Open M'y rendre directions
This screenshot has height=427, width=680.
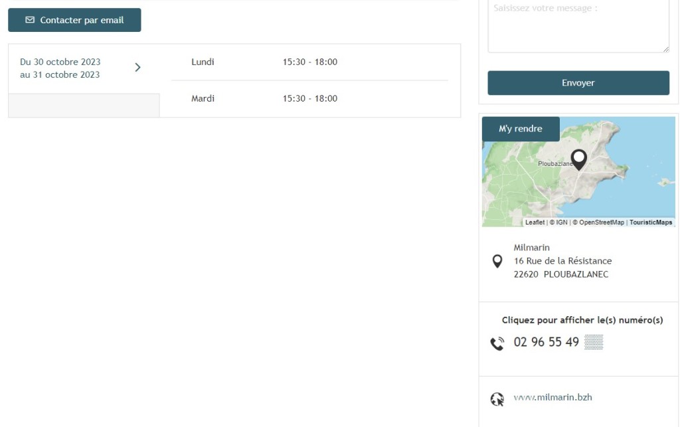[521, 129]
